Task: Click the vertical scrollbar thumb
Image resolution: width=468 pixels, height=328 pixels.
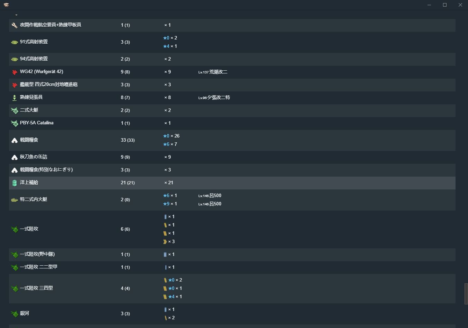Action: (x=466, y=294)
